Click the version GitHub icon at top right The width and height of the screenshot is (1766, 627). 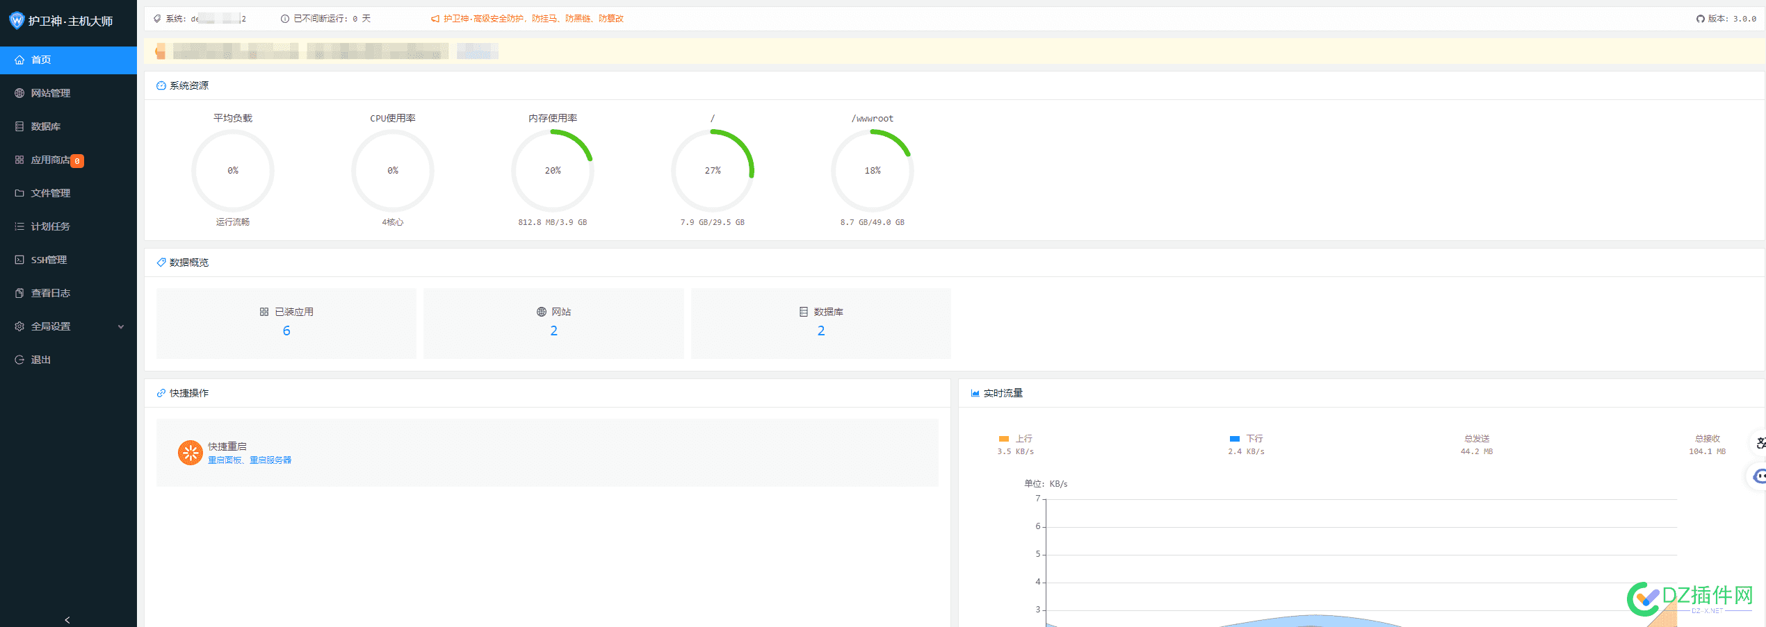pyautogui.click(x=1700, y=19)
